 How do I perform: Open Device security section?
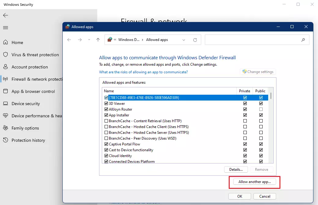(26, 104)
